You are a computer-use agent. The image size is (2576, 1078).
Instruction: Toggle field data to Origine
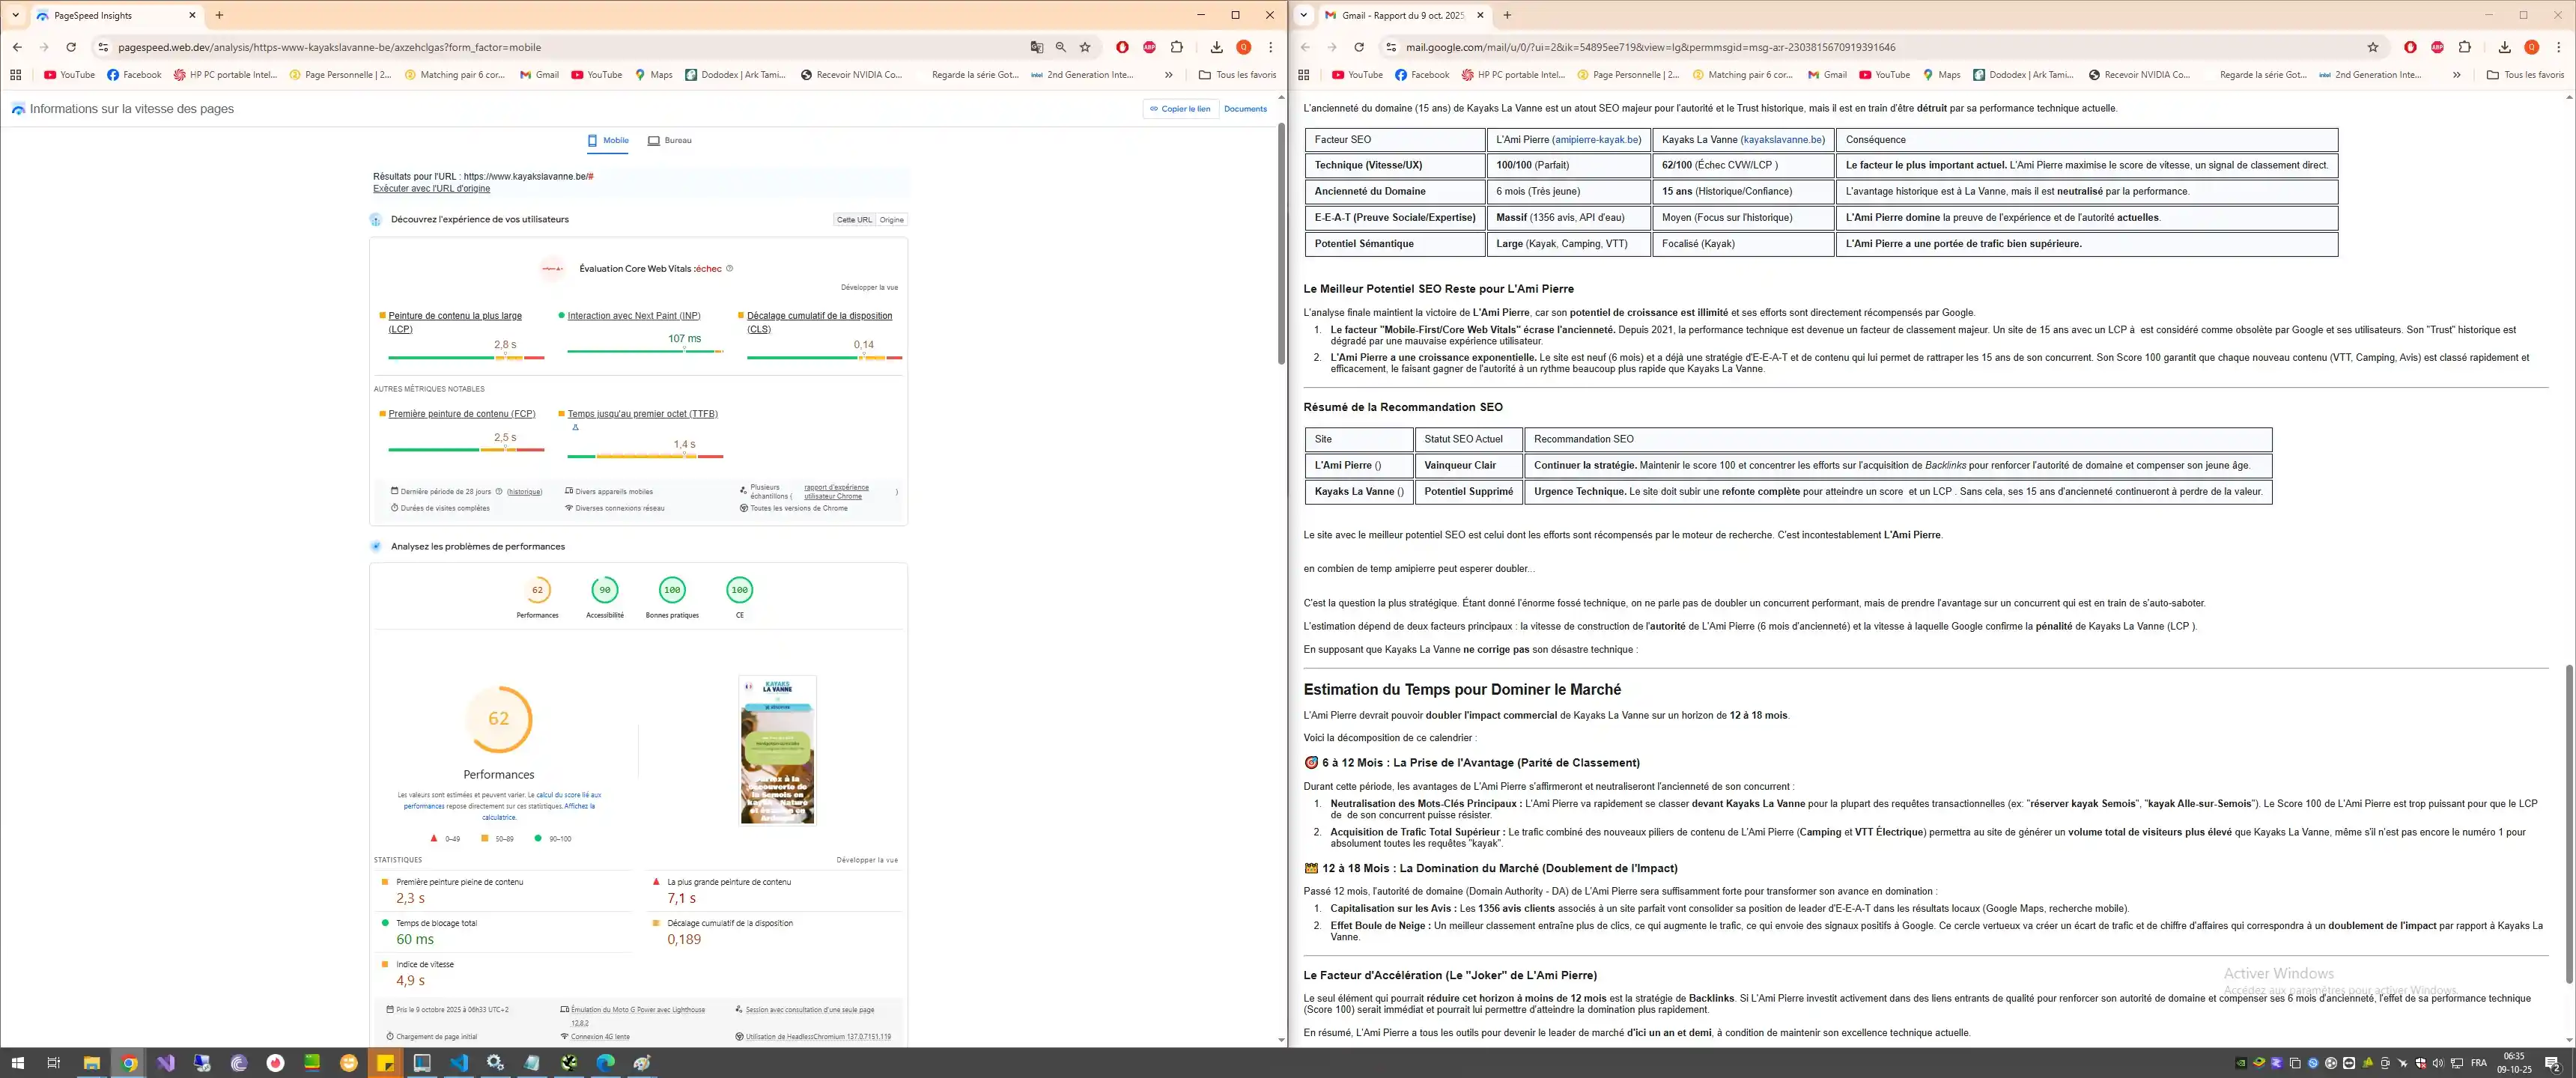coord(891,220)
